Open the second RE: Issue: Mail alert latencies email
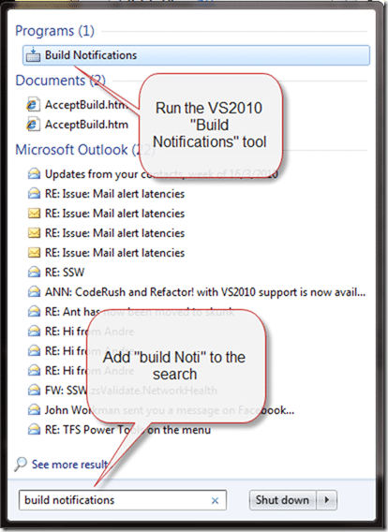The width and height of the screenshot is (388, 532). [x=114, y=214]
